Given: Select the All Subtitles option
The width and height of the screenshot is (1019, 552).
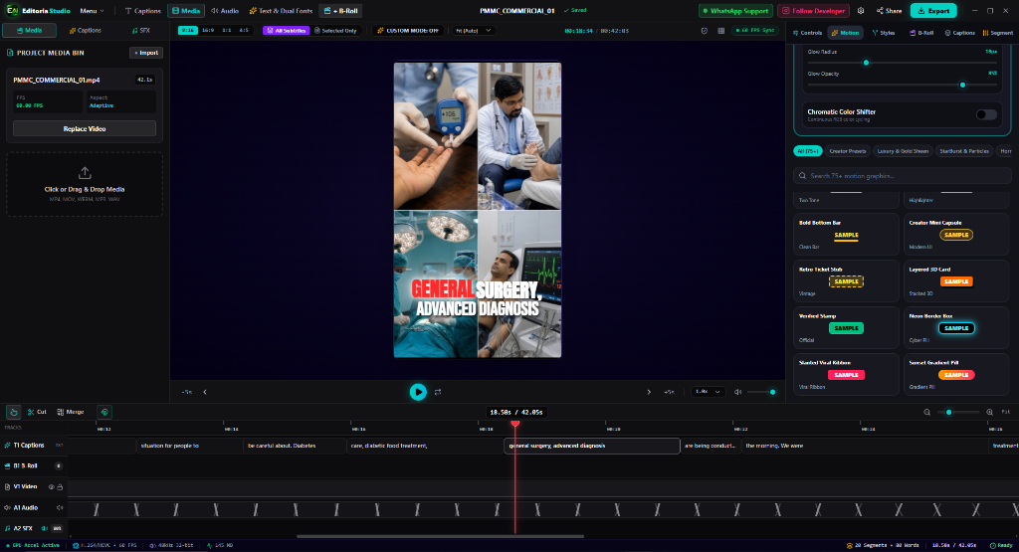Looking at the screenshot, I should click(x=286, y=31).
